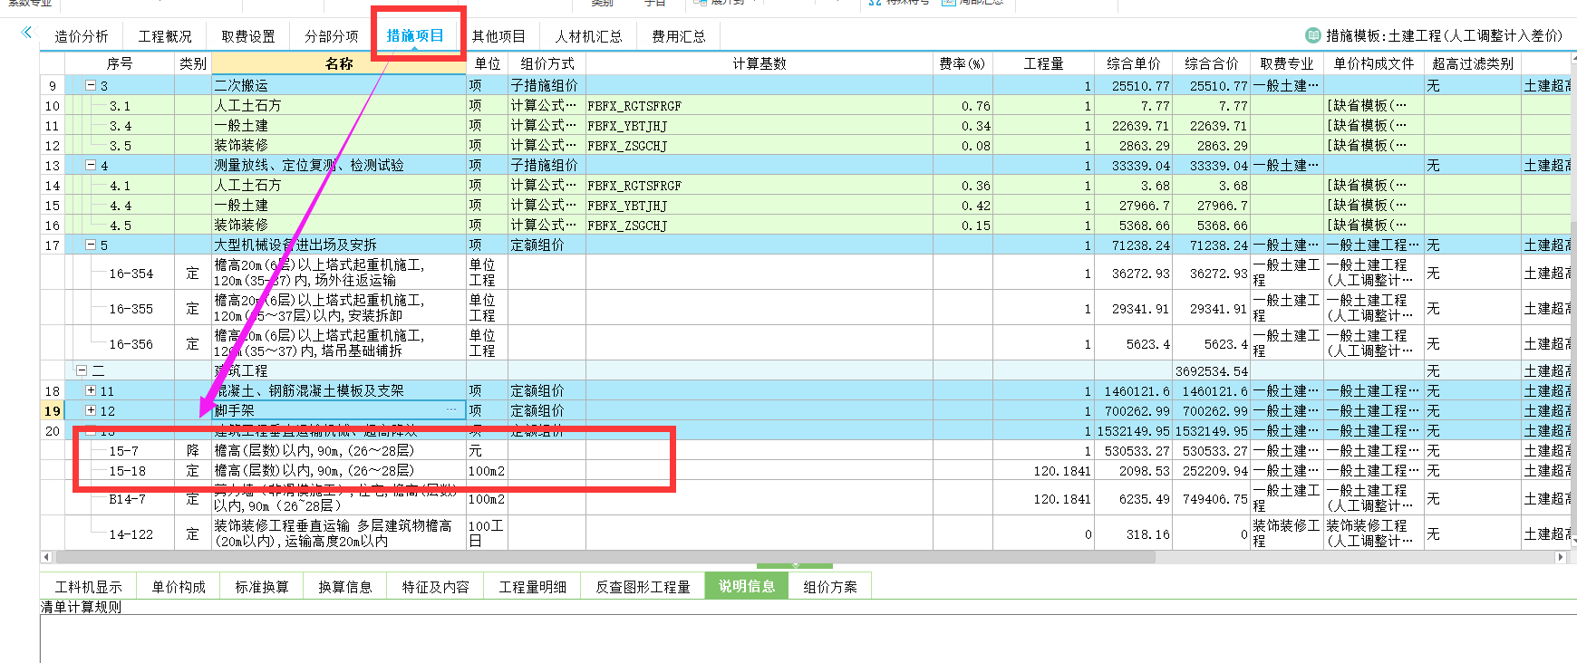Click the 措施模板:土建工程 label
1577x663 pixels.
click(1444, 35)
